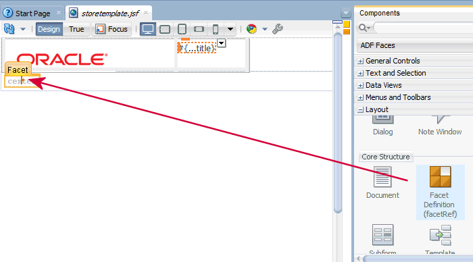The height and width of the screenshot is (262, 473).
Task: Click the Components panel horizontal scrollbar
Action: [x=418, y=259]
